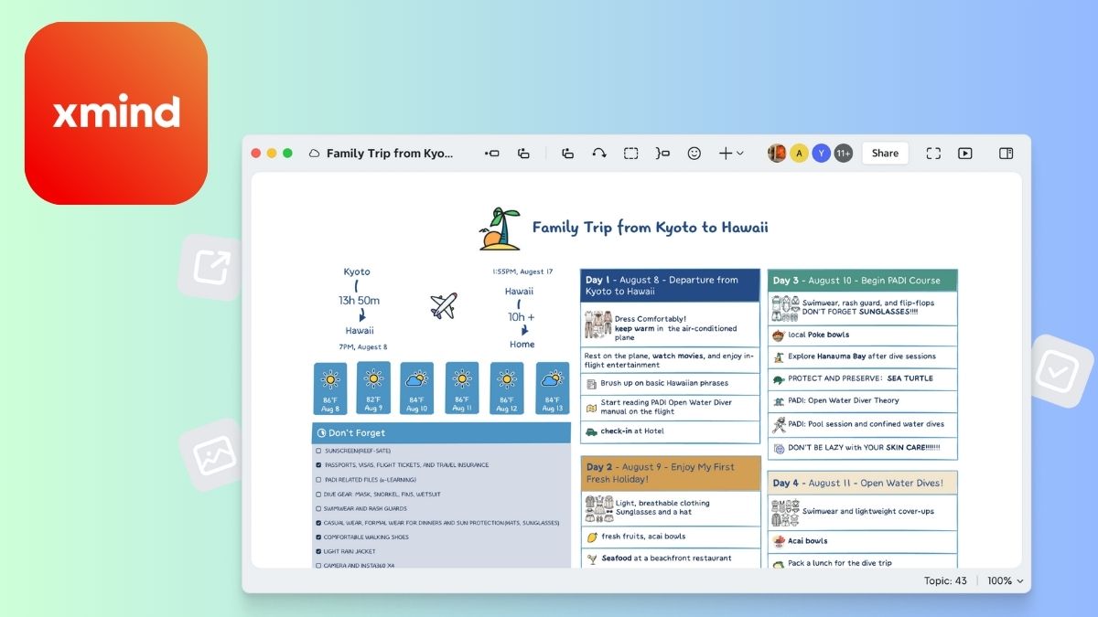This screenshot has height=617, width=1098.
Task: Click the bowl icon beside local Poke bowls
Action: click(778, 335)
